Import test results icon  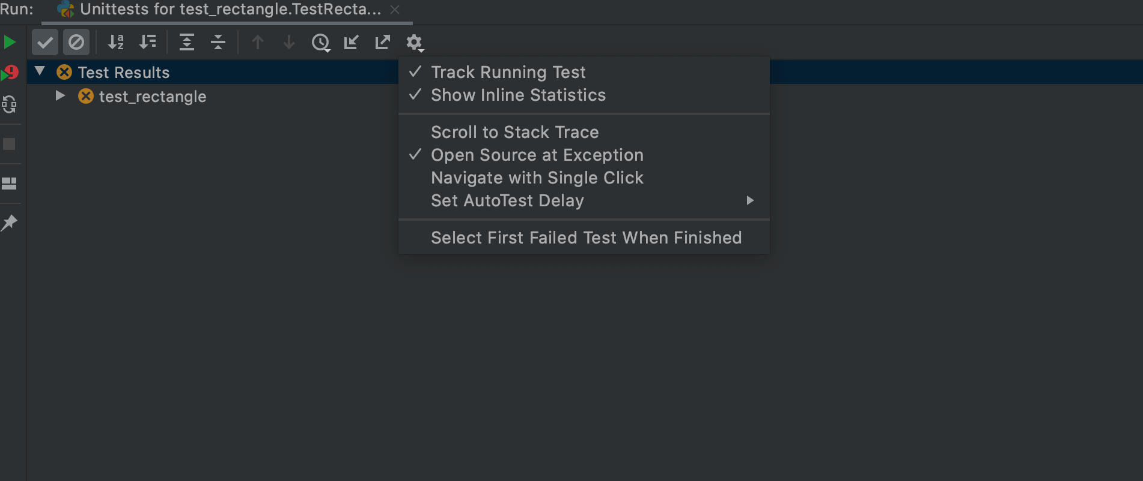tap(351, 42)
